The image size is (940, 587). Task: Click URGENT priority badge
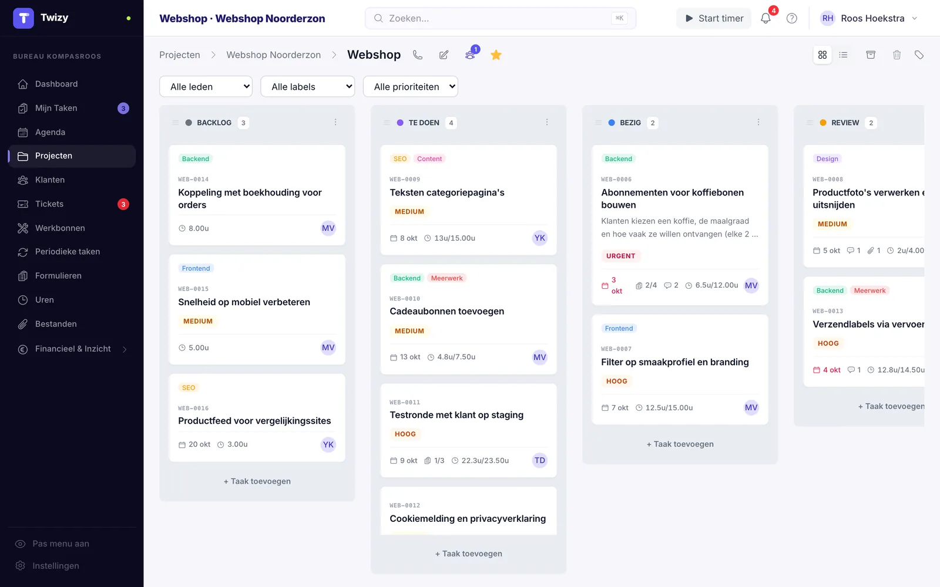click(x=621, y=256)
